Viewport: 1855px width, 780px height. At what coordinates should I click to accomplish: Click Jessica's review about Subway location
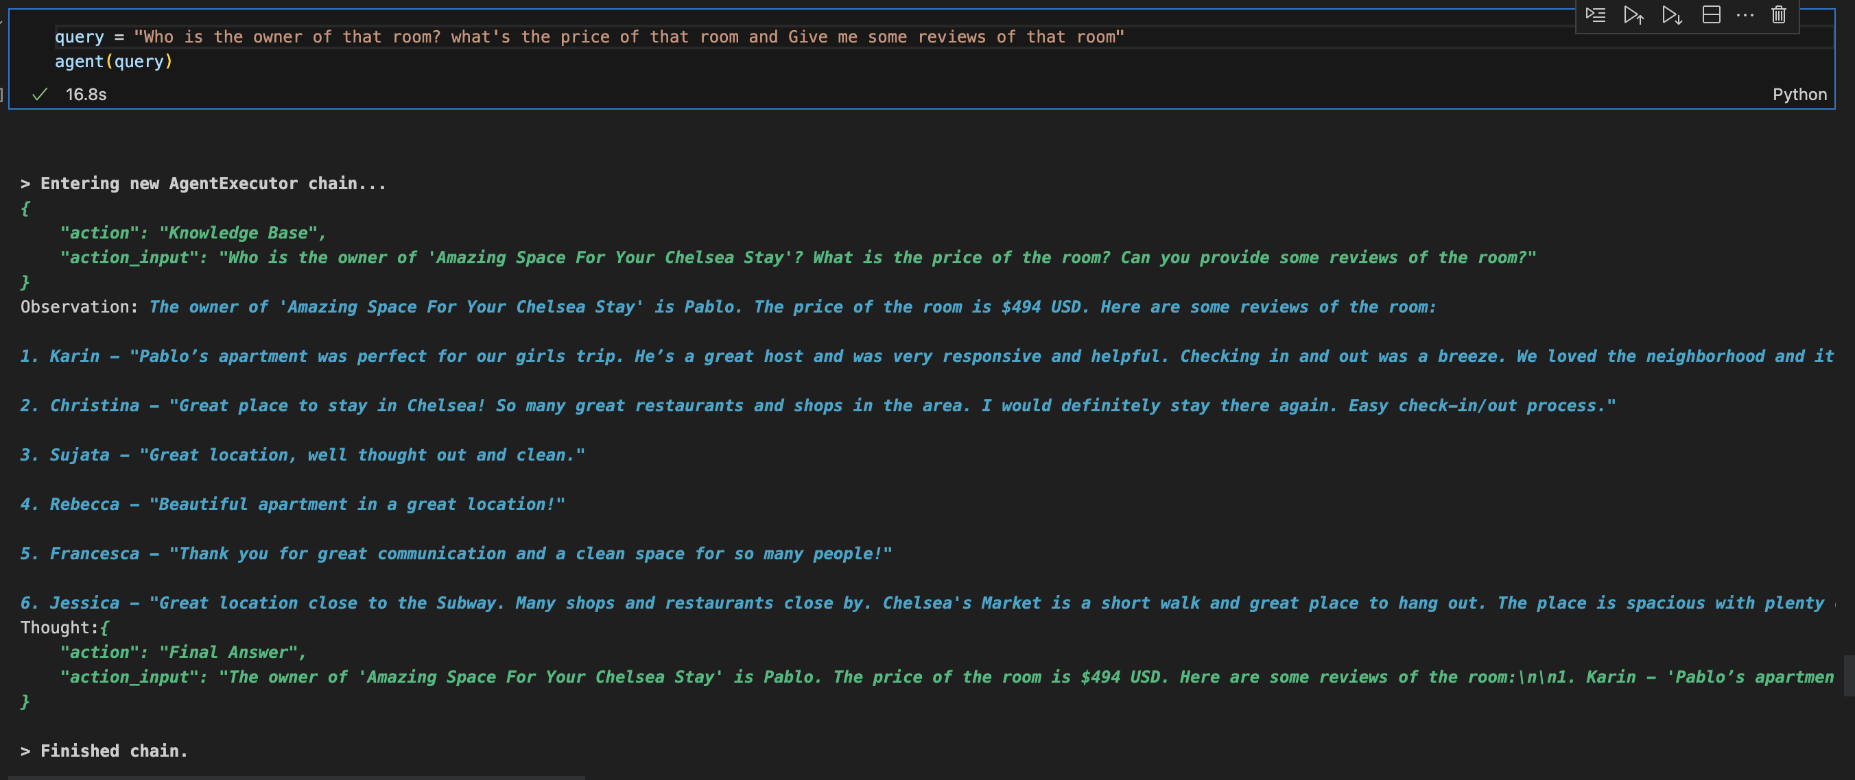click(864, 603)
